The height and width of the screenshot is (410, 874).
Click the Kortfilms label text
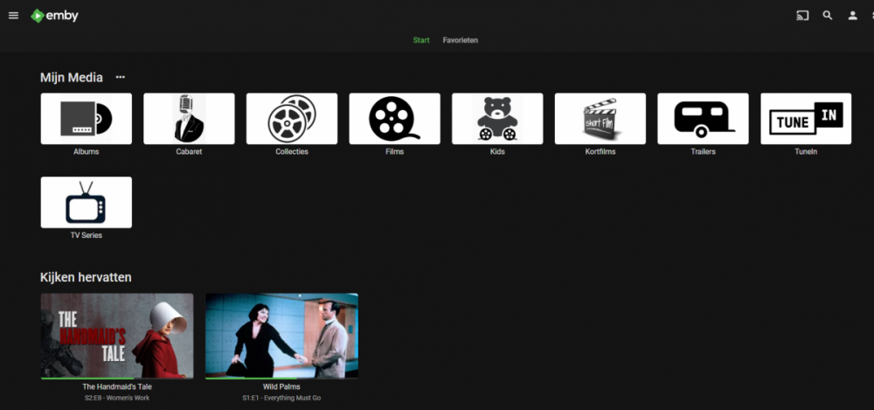600,152
